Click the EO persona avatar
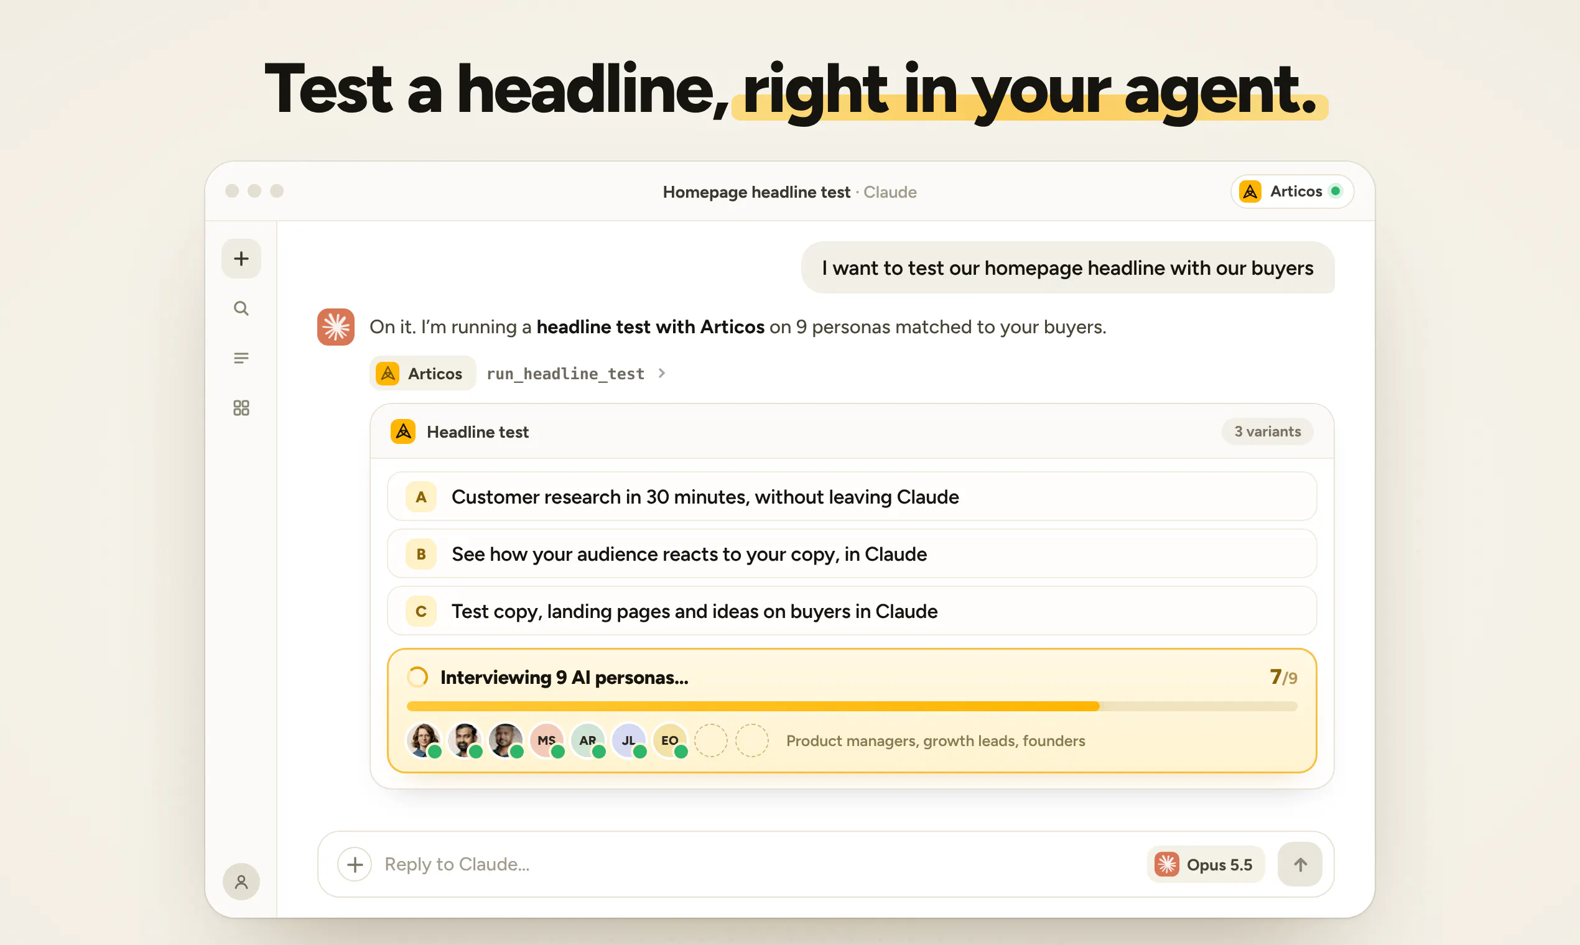Viewport: 1580px width, 945px height. click(669, 740)
